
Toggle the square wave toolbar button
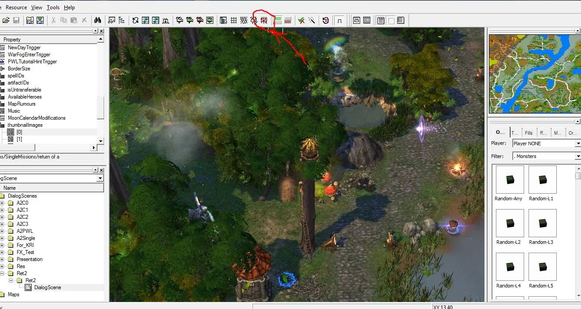coord(339,20)
